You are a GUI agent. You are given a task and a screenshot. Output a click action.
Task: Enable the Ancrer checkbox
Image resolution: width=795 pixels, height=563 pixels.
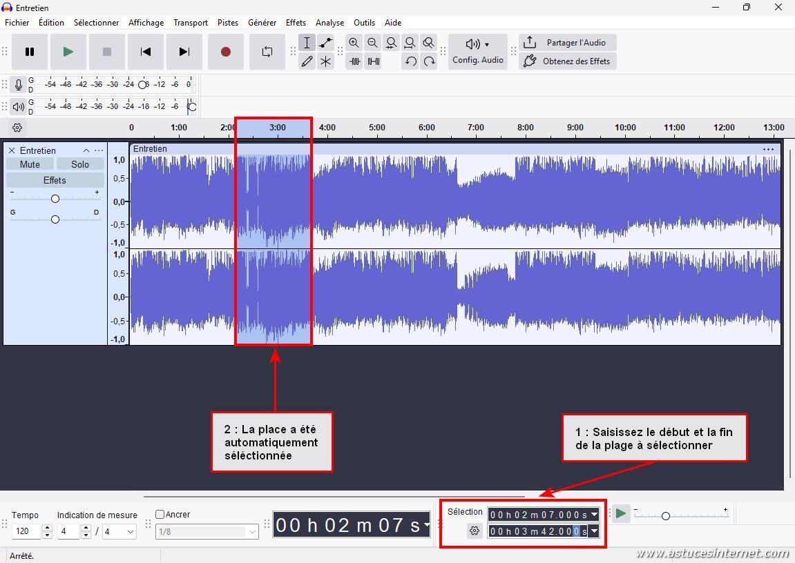pyautogui.click(x=160, y=514)
